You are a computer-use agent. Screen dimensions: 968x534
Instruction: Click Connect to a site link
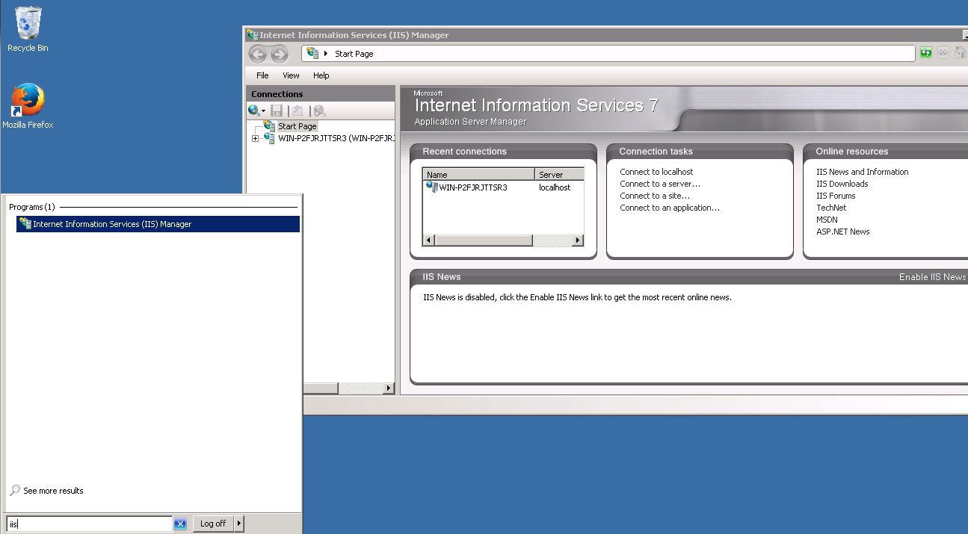pyautogui.click(x=655, y=196)
